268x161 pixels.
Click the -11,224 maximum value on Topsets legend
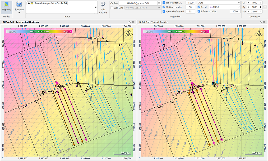204,32
